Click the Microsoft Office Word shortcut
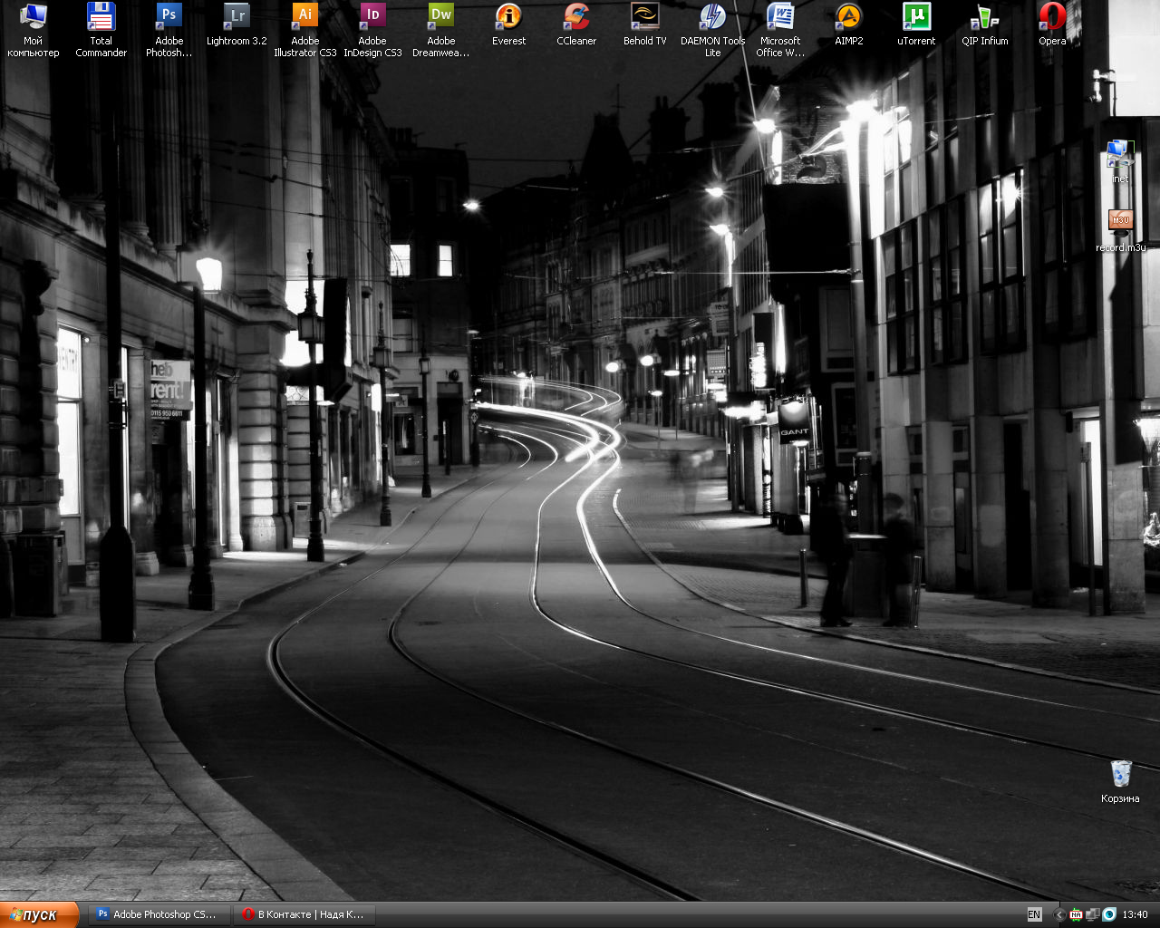This screenshot has height=928, width=1160. [x=780, y=17]
